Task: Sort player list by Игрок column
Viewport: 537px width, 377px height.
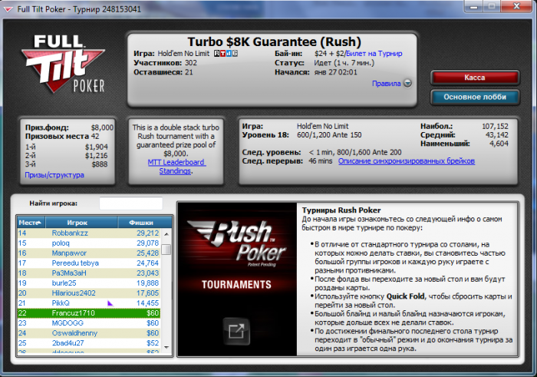Action: pyautogui.click(x=81, y=223)
